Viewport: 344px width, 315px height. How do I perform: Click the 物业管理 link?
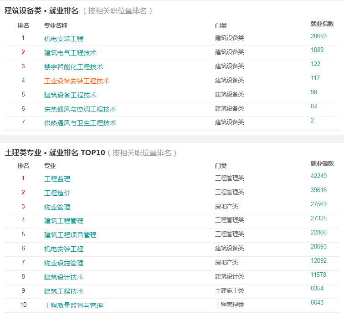tap(57, 207)
